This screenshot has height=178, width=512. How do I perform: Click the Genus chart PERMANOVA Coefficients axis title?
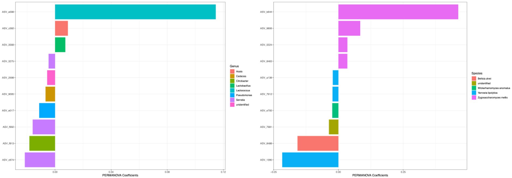click(120, 175)
